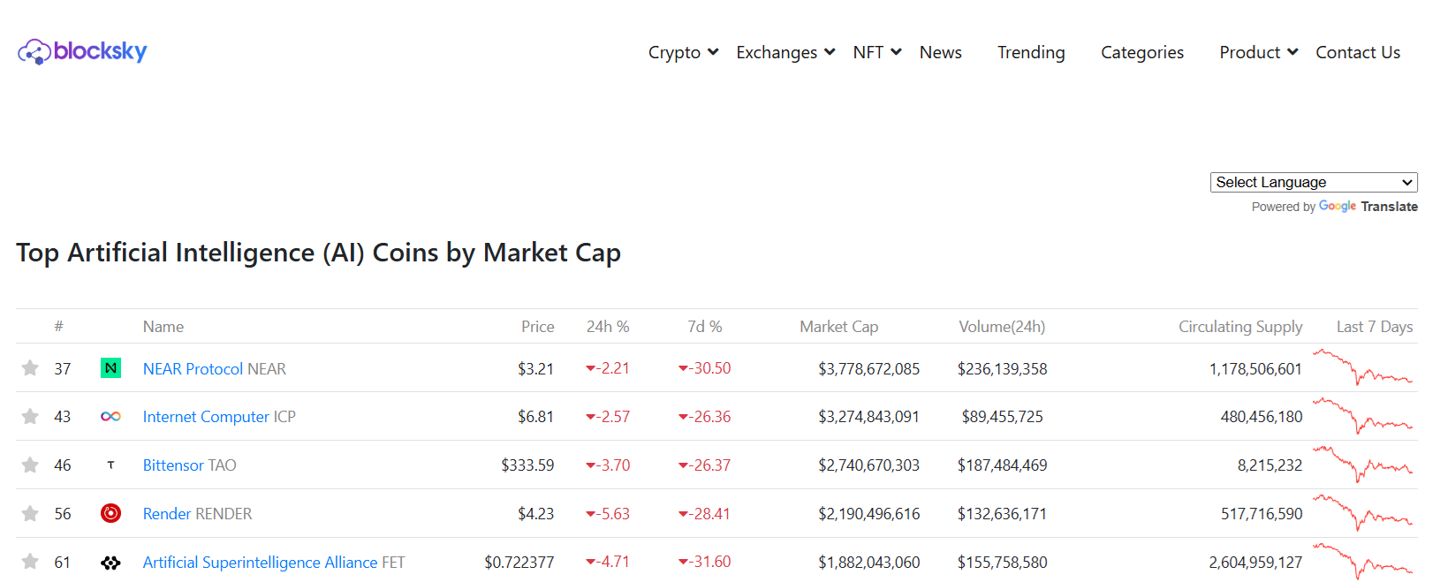
Task: Select rank number 37
Action: (x=62, y=368)
